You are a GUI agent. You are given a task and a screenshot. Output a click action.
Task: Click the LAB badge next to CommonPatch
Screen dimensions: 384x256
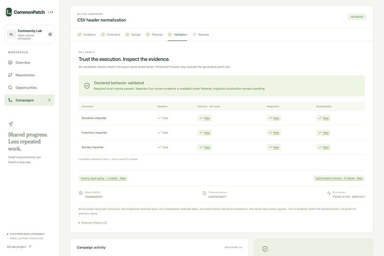pyautogui.click(x=51, y=12)
